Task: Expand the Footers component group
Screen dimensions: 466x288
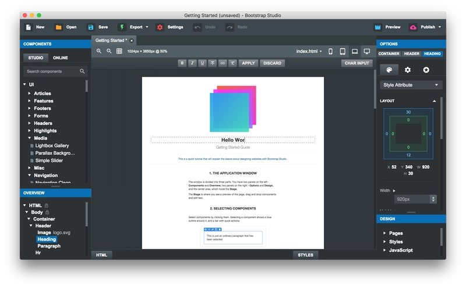Action: click(30, 108)
